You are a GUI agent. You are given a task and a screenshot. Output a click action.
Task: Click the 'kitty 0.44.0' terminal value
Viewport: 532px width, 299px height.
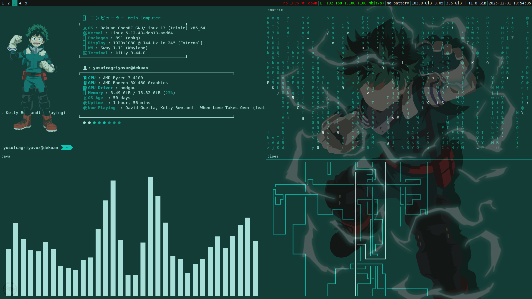coord(130,53)
